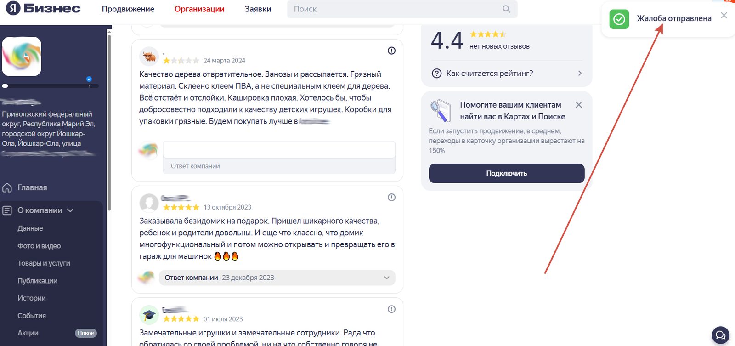
Task: Open the Yandex Business logo home
Action: [43, 8]
